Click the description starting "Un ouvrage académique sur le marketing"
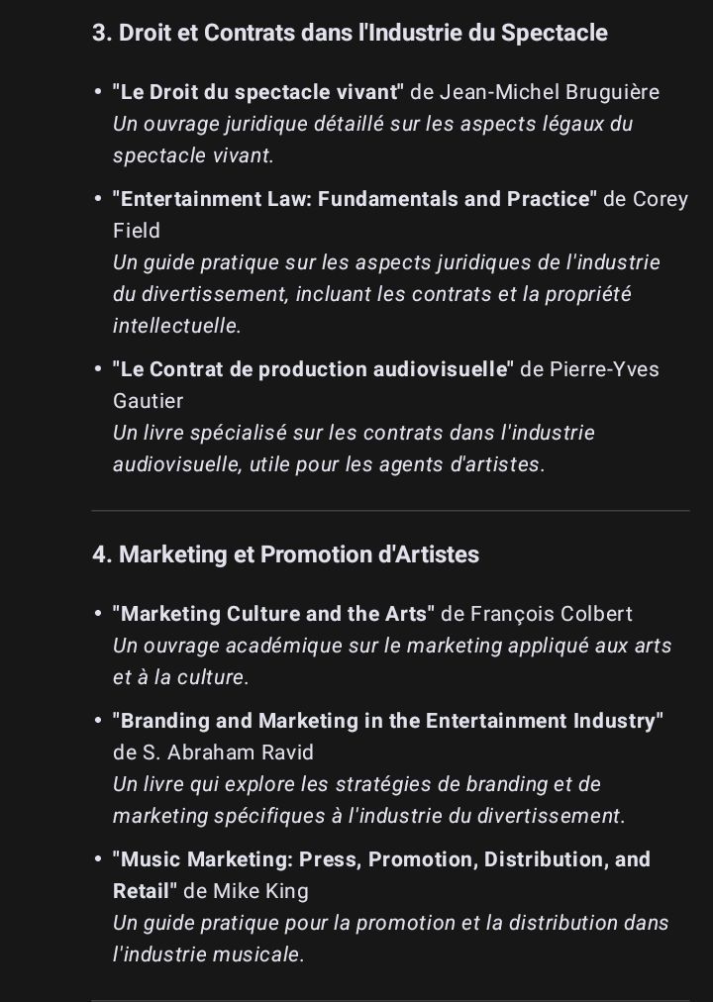713x1002 pixels. click(x=392, y=661)
